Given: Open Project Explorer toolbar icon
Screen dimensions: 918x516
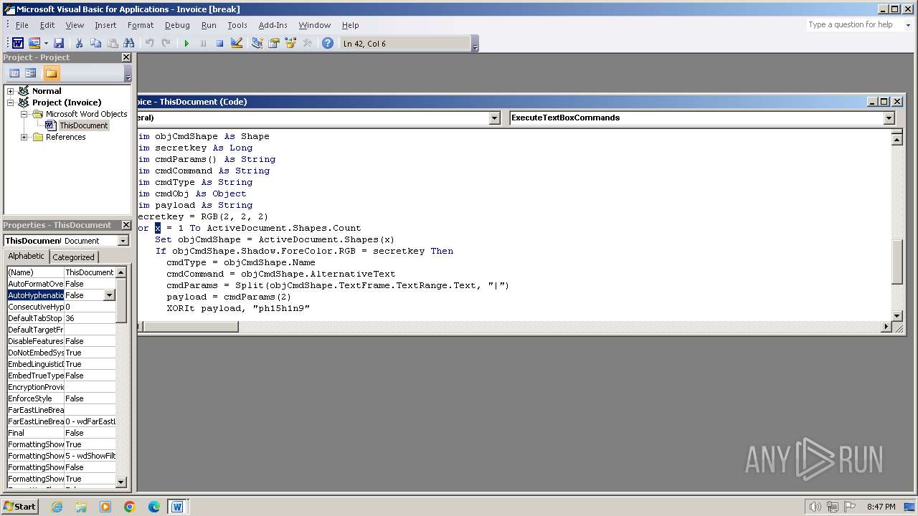Looking at the screenshot, I should pos(257,43).
